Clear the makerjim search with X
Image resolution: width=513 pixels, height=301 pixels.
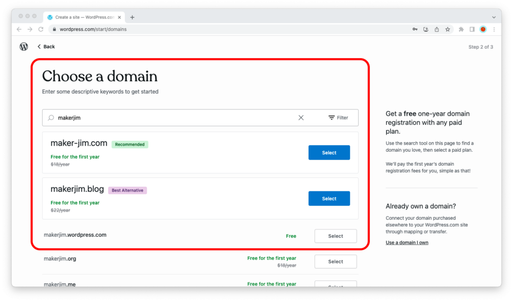click(x=301, y=118)
